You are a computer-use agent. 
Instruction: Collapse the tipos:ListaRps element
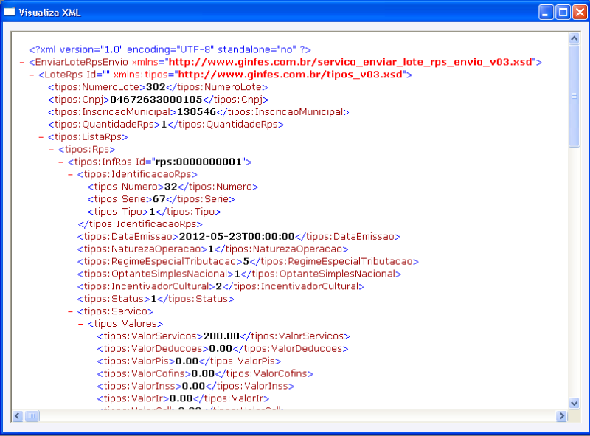pos(41,136)
